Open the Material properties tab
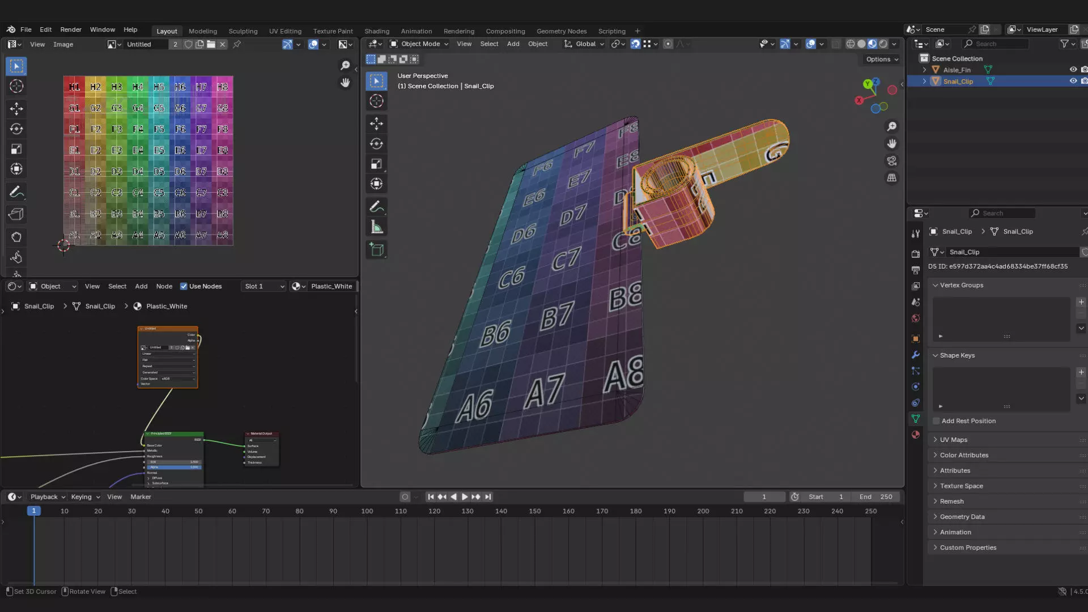 click(916, 435)
